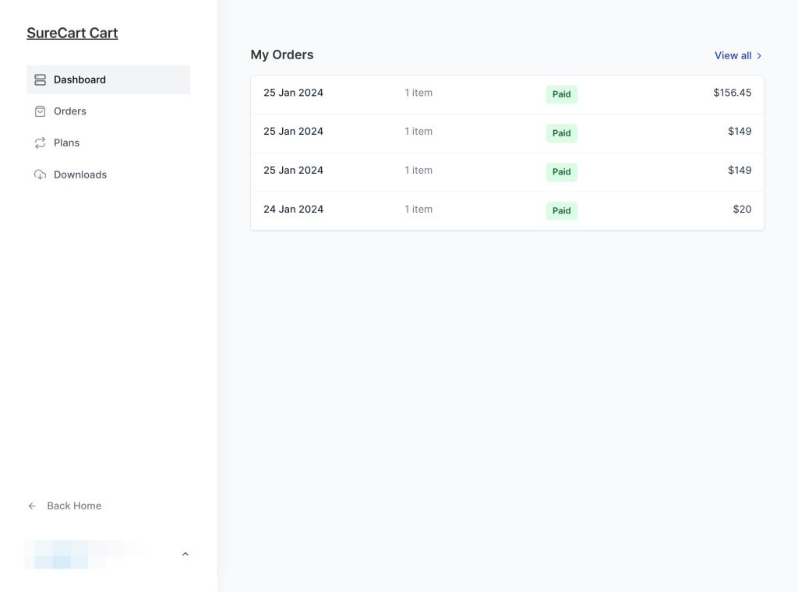Expand the View all orders list
The width and height of the screenshot is (798, 592).
(733, 55)
